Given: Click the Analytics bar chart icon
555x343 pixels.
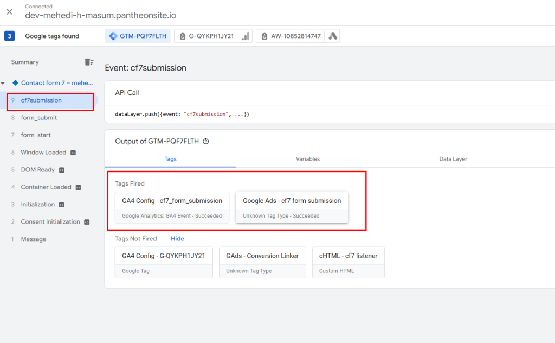Looking at the screenshot, I should 246,36.
